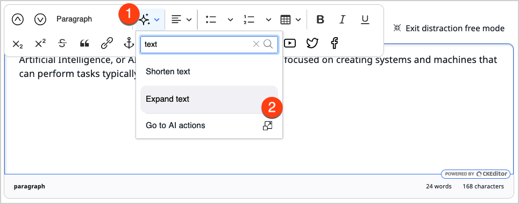The image size is (519, 204).
Task: Toggle underline formatting
Action: click(x=365, y=20)
